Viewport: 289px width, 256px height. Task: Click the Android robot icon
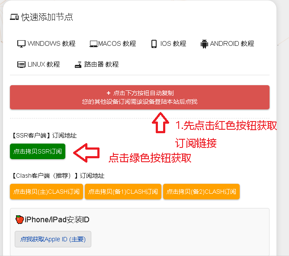(204, 44)
